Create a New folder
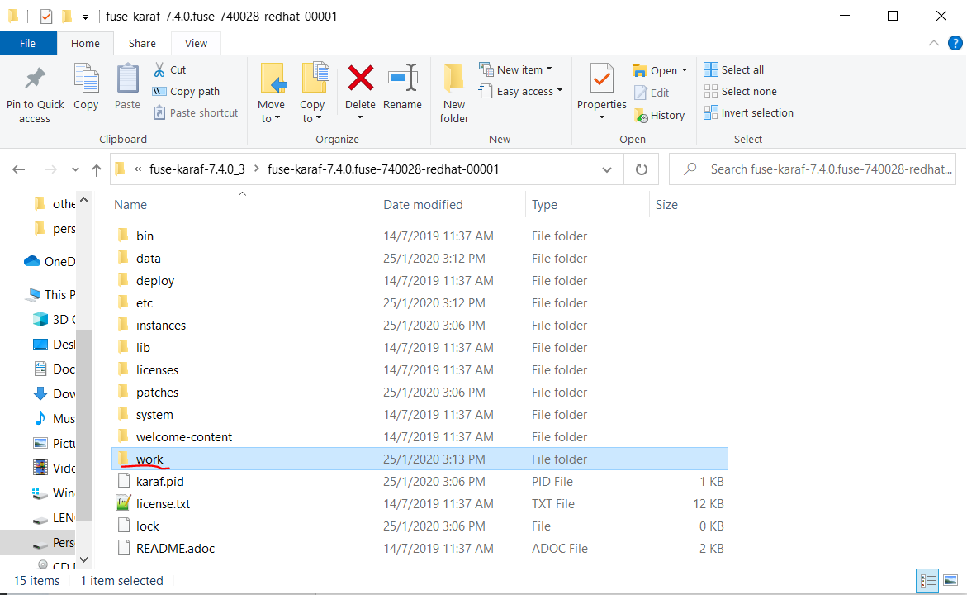This screenshot has height=595, width=967. point(454,93)
